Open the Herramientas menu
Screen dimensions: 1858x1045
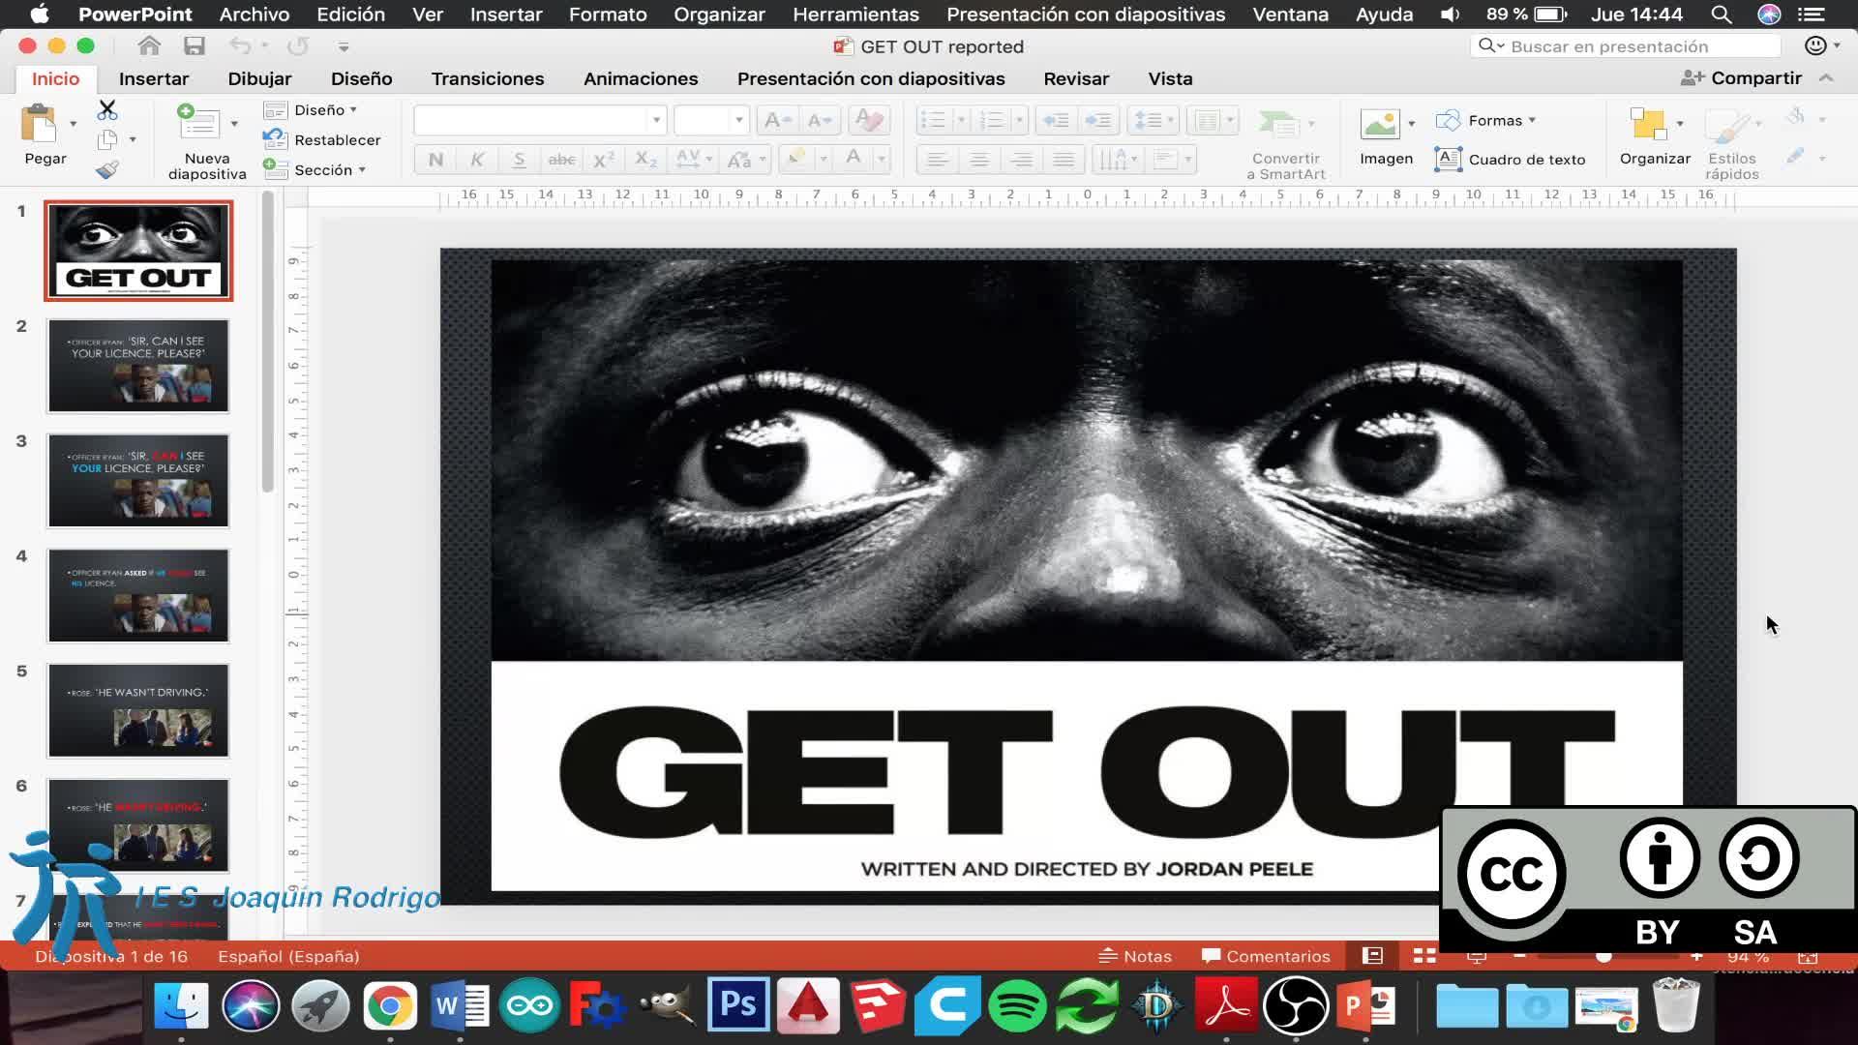tap(855, 15)
